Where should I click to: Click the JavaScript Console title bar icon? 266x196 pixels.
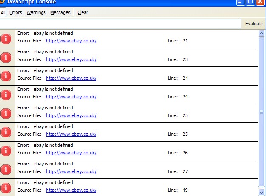(x=2, y=2)
